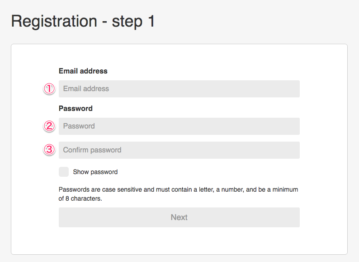Tick the Show password checkbox
Viewport: 359px width, 262px height.
pos(64,172)
